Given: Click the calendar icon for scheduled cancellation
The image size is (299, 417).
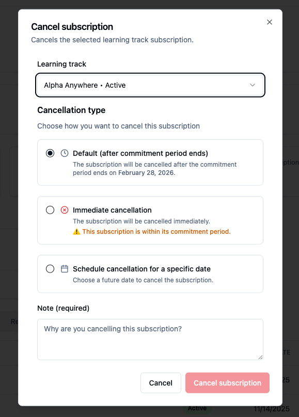Looking at the screenshot, I should 64,268.
